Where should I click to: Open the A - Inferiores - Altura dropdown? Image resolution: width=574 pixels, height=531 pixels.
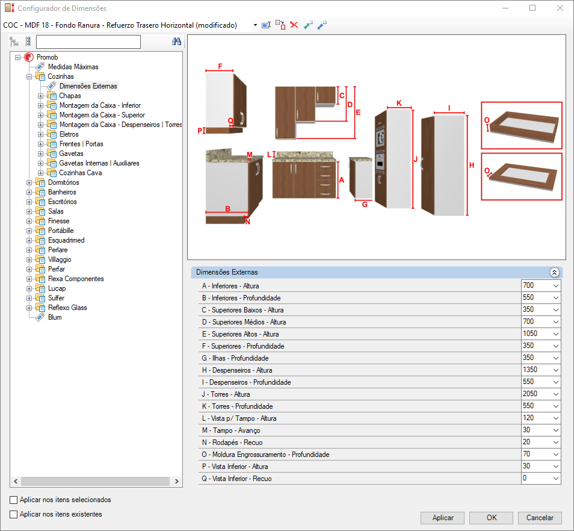click(556, 285)
